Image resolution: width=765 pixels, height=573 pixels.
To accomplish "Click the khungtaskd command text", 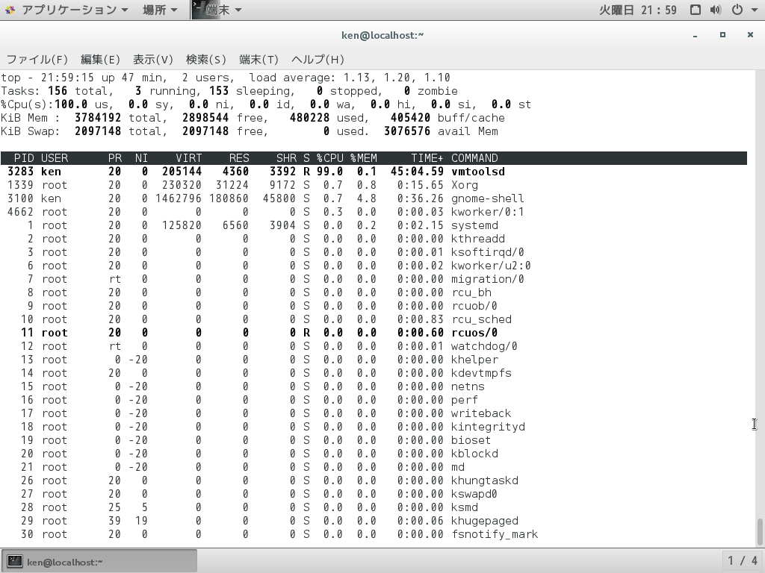I will click(484, 480).
